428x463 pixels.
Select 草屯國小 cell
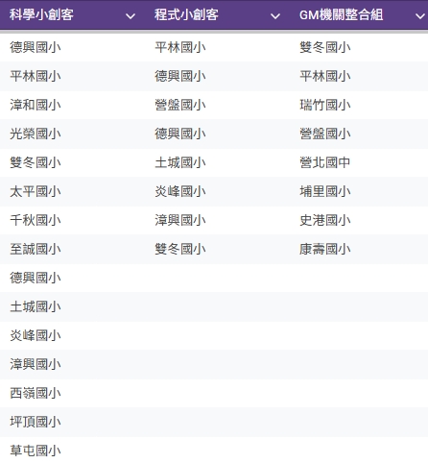[36, 451]
